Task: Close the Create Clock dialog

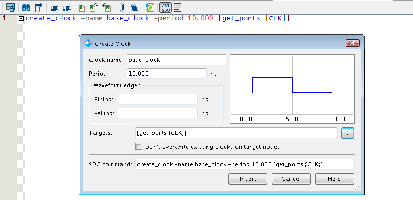Action: 353,43
